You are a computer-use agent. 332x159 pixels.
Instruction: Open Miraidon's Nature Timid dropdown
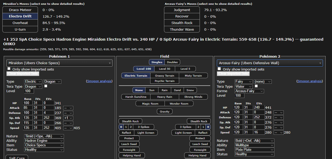pos(44,136)
